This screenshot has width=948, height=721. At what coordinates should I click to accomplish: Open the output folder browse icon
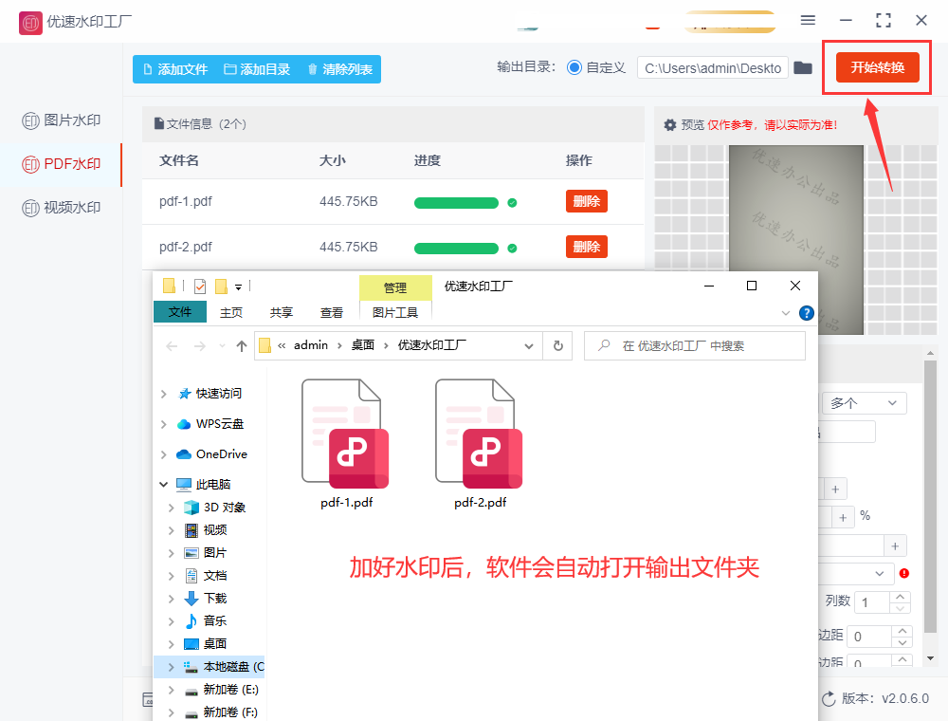(x=803, y=67)
